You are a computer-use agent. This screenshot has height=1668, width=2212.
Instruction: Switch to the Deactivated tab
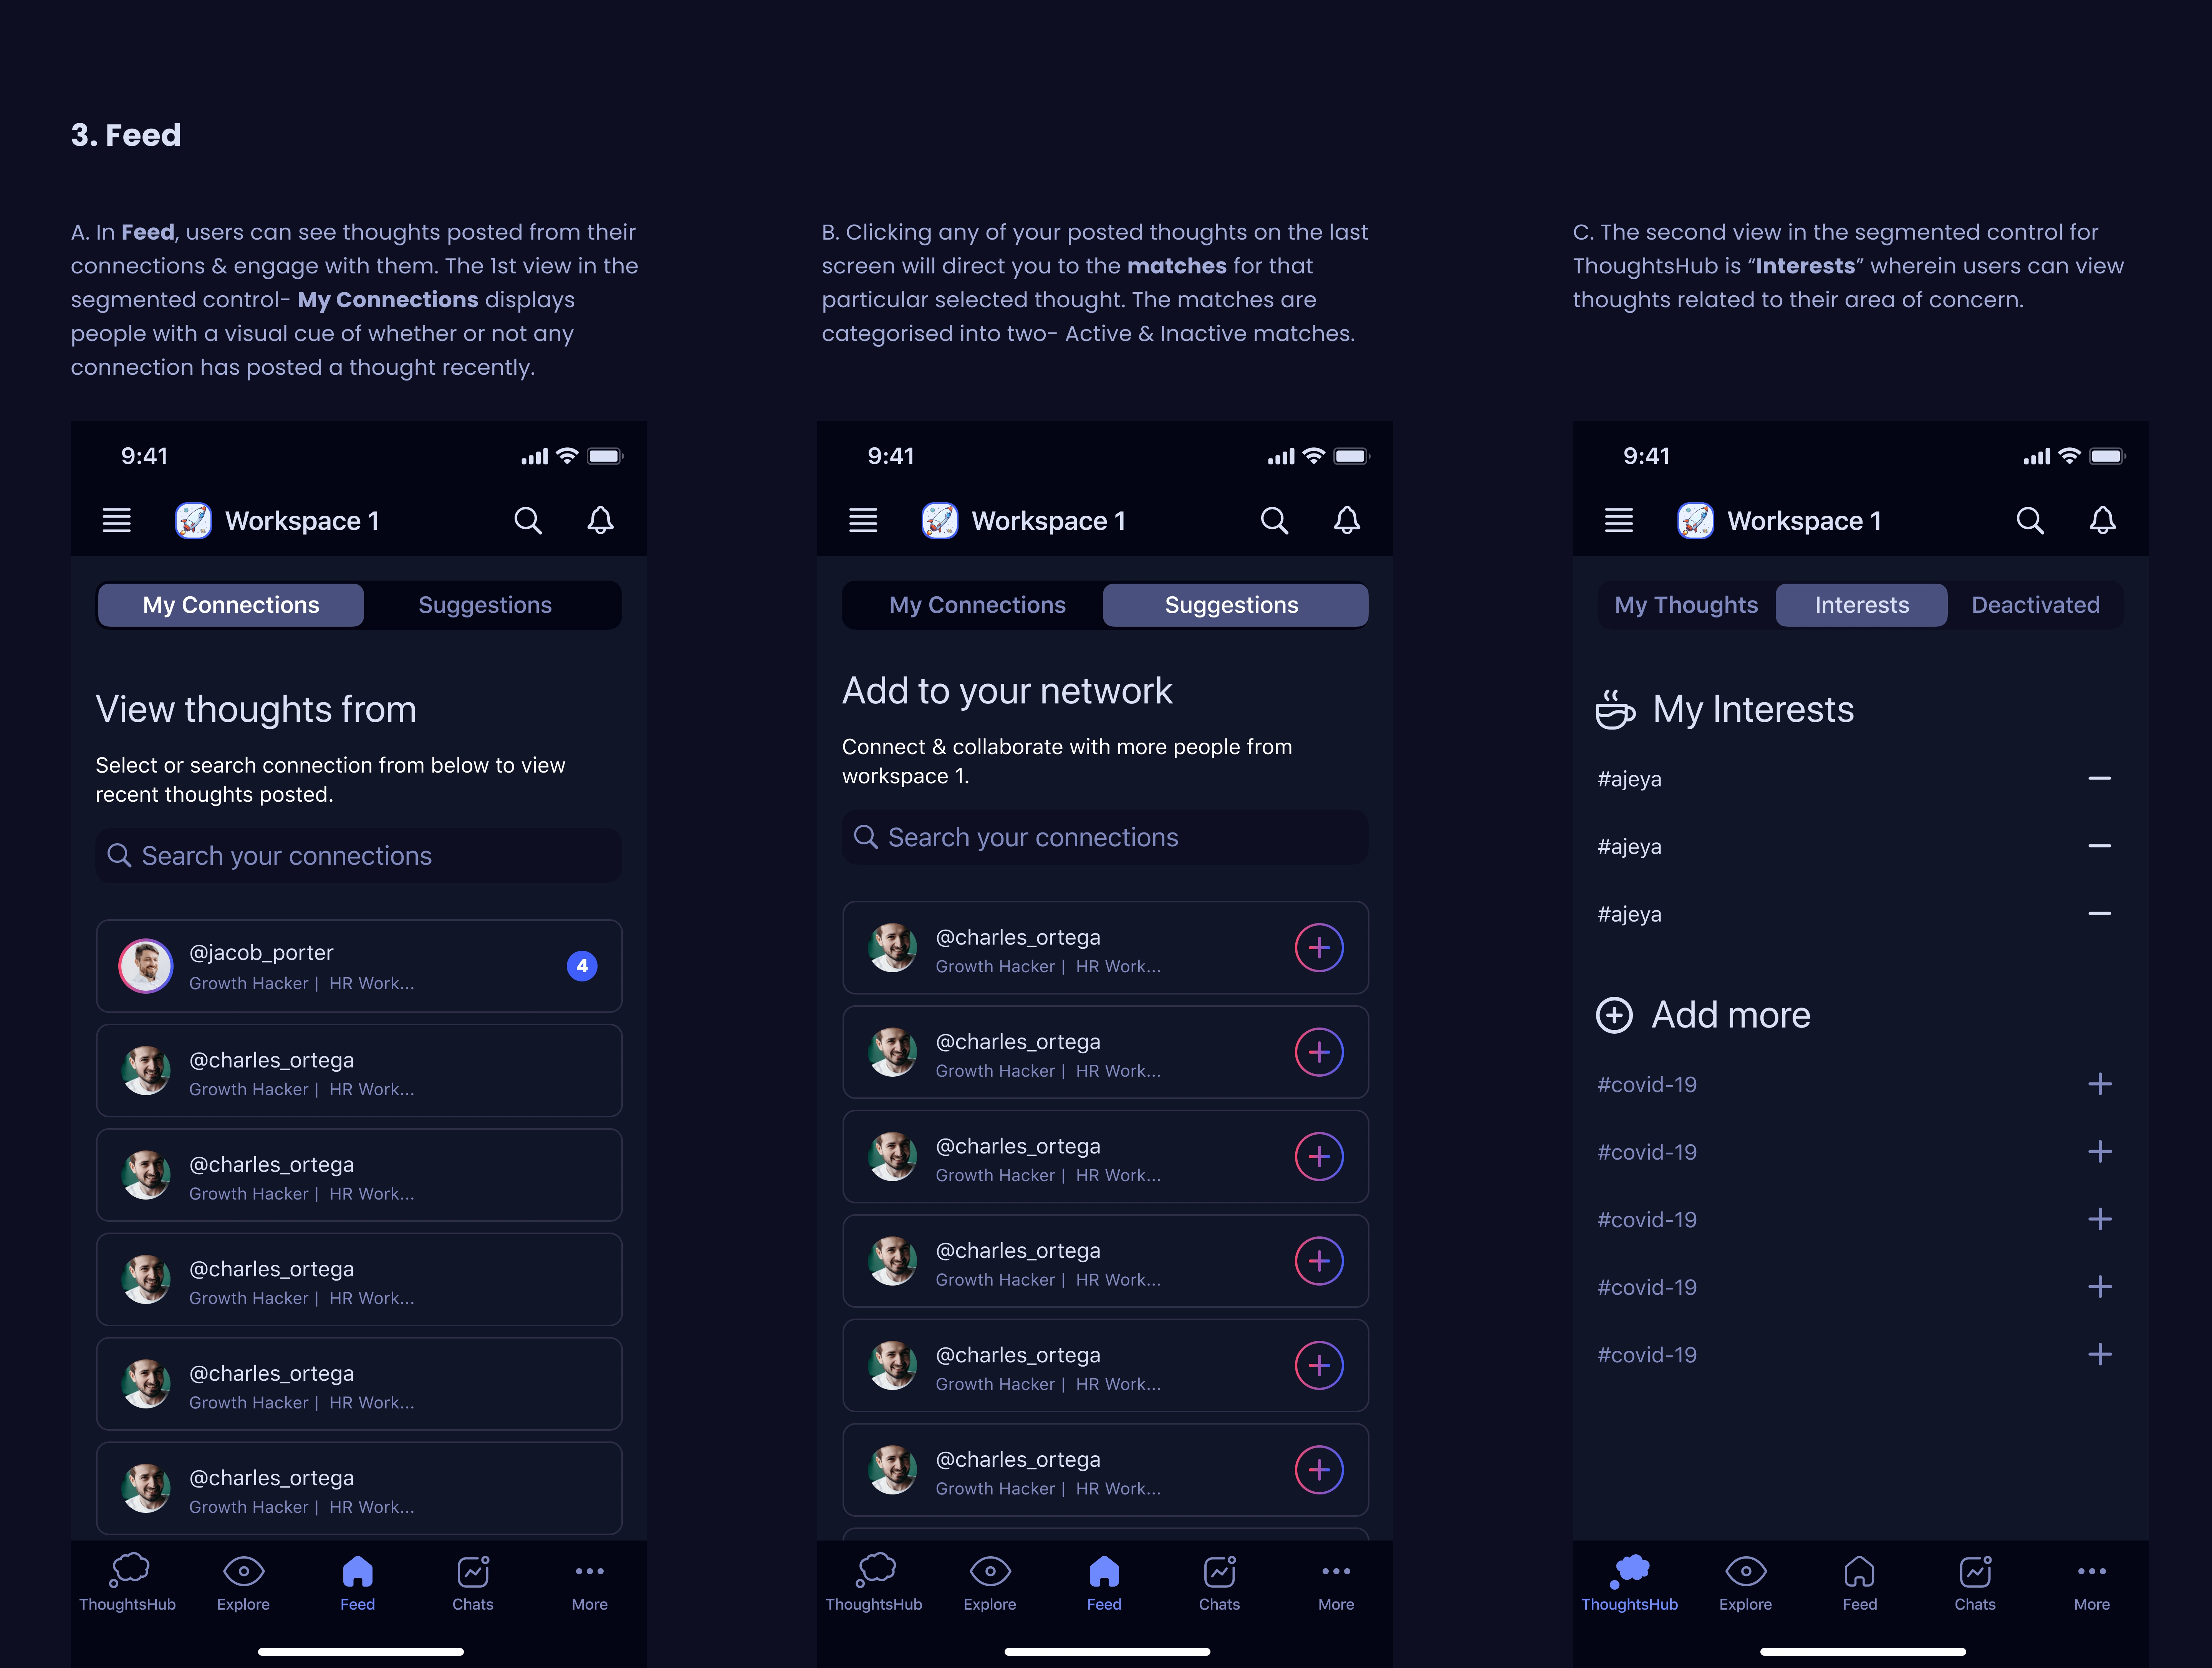click(2035, 605)
